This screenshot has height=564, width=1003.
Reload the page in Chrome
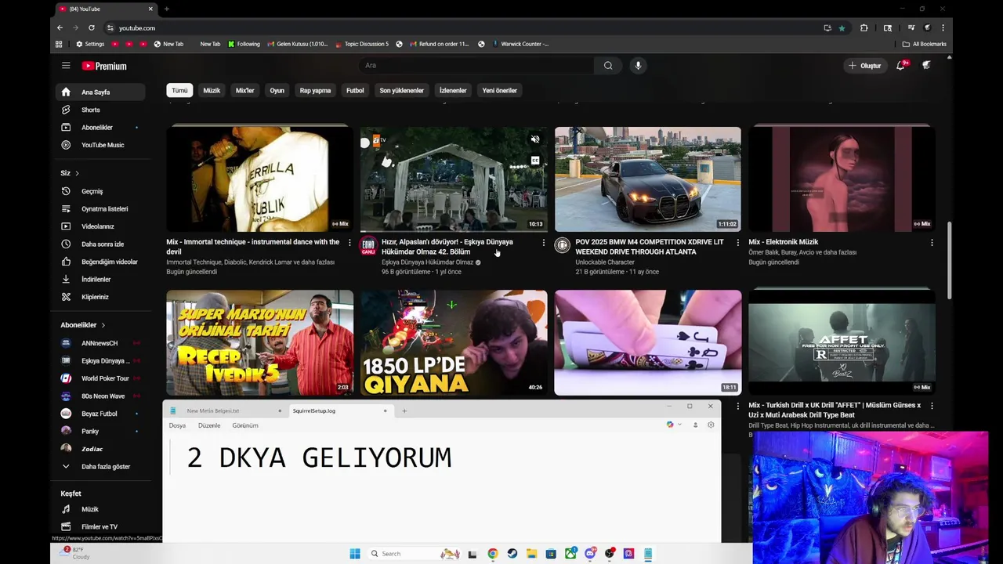[x=91, y=27]
